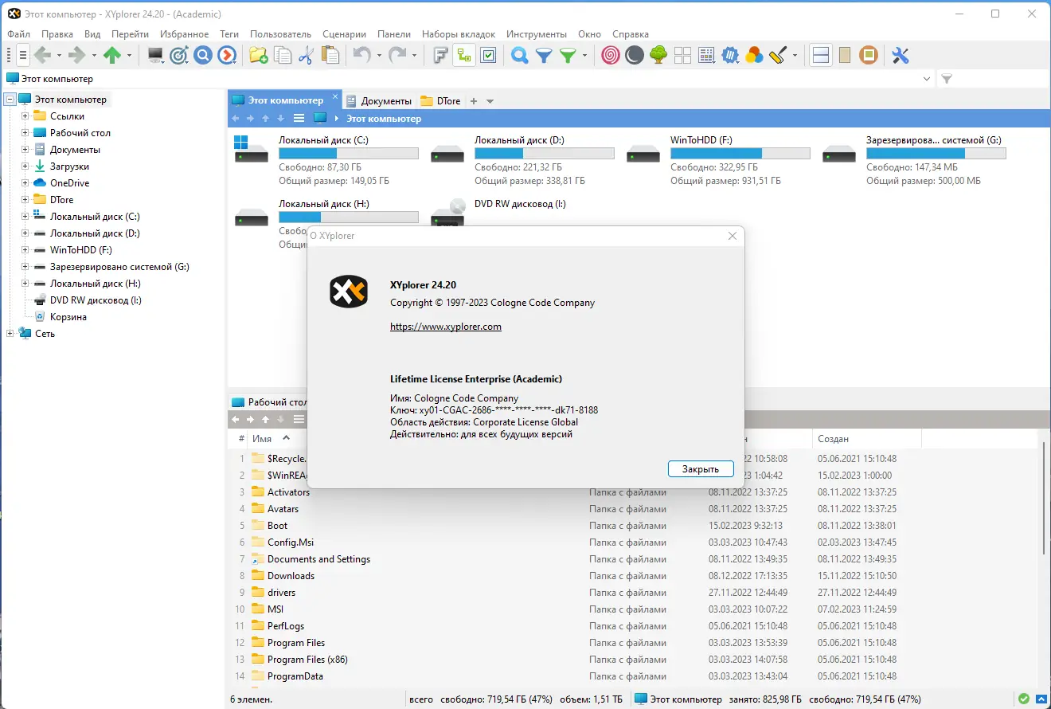Close the О XYplorer dialog with X

pyautogui.click(x=733, y=236)
